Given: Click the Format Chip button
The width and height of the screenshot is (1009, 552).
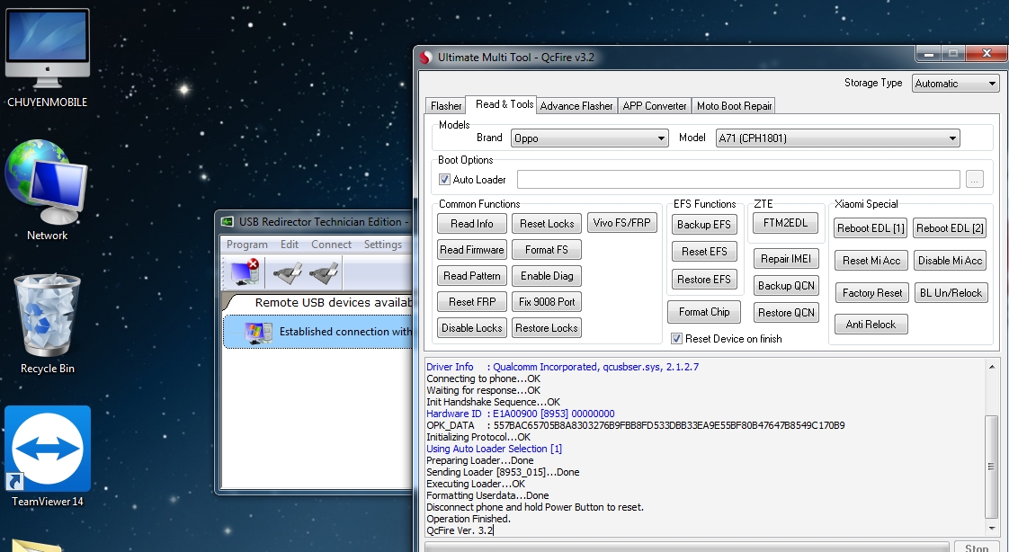Looking at the screenshot, I should pyautogui.click(x=704, y=312).
